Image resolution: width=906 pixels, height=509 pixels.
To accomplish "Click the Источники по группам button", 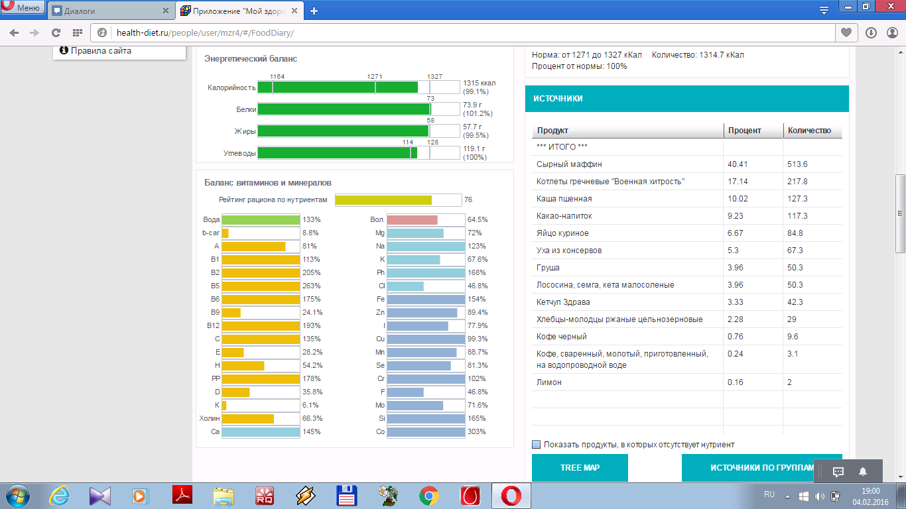I will [761, 467].
